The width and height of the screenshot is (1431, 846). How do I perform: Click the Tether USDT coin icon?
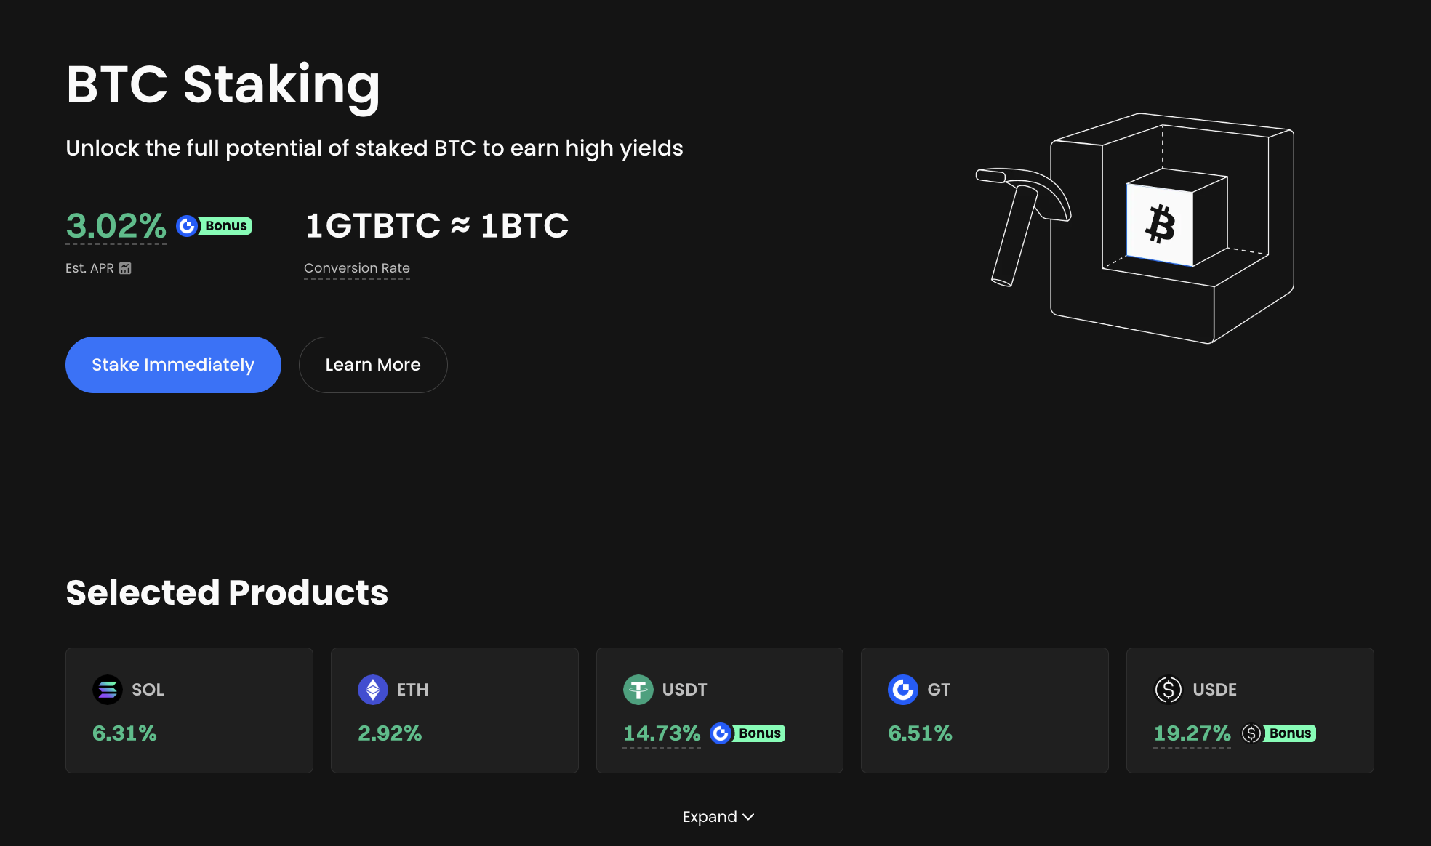coord(638,690)
